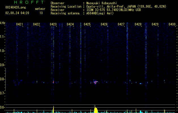Image resolution: width=178 pixels, height=113 pixels.
Task: Click the 0423 time marker
Action: 53,24
